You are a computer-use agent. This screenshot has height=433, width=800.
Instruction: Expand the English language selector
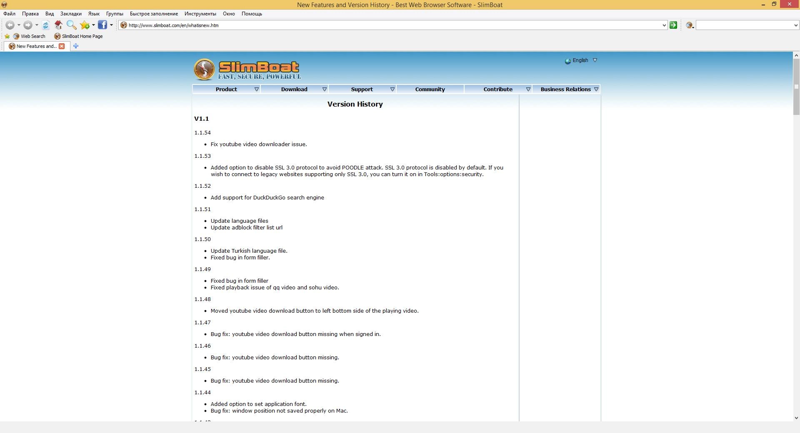tap(595, 60)
